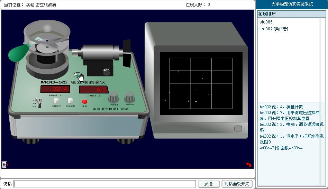Image resolution: width=328 pixels, height=189 pixels.
Task: Click the balance voltage knob (平衡电压)
Action: [129, 97]
